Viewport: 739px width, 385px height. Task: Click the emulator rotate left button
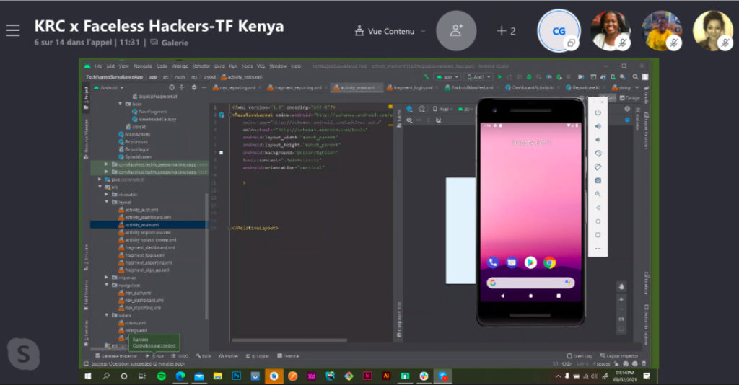click(x=598, y=154)
